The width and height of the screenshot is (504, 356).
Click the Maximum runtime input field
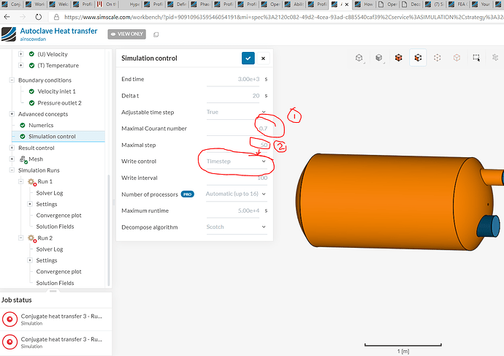point(233,211)
